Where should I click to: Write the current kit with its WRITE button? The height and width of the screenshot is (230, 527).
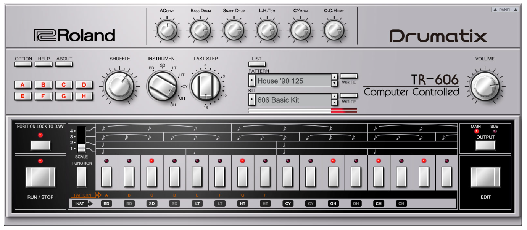pyautogui.click(x=349, y=95)
